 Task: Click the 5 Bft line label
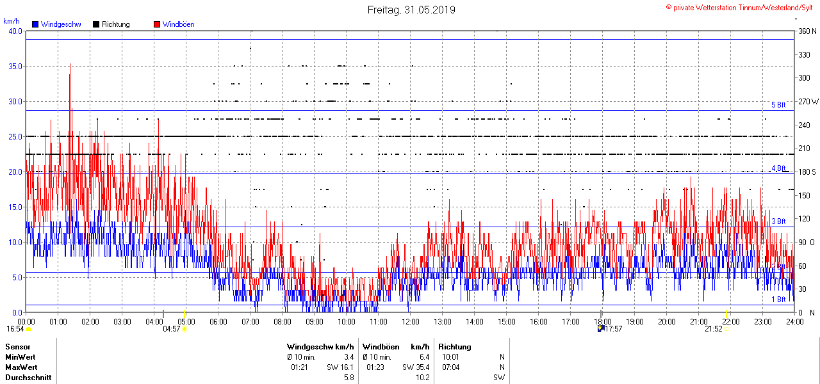tap(778, 105)
